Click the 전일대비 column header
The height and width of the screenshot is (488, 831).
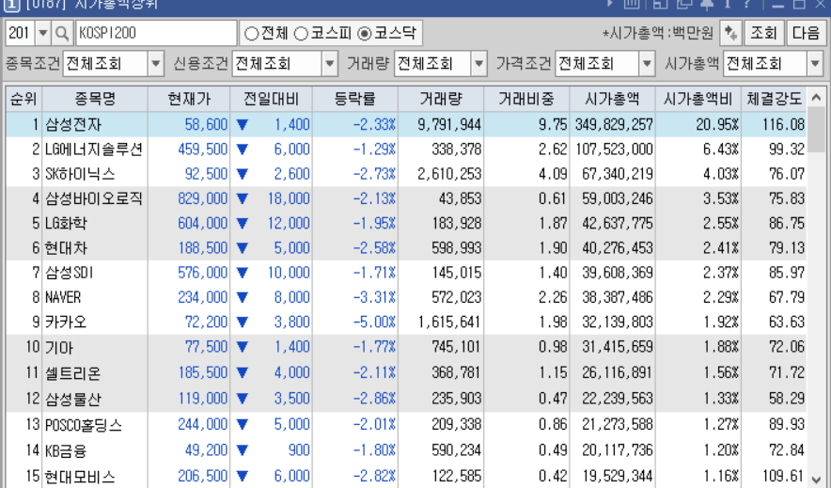(272, 99)
